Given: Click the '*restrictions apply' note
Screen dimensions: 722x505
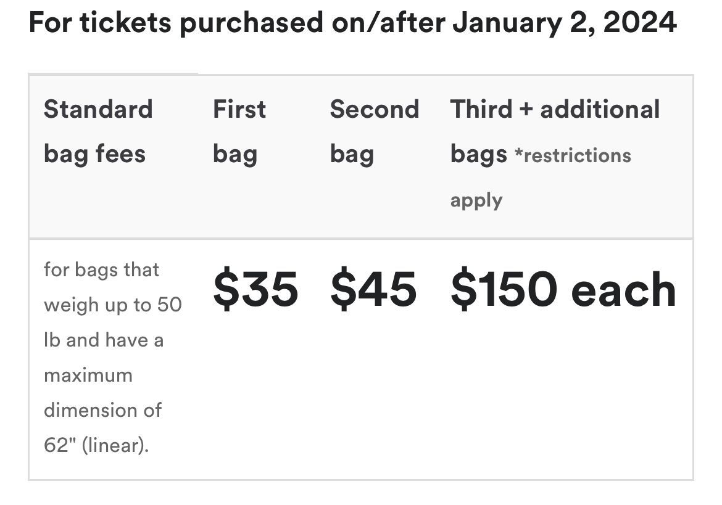Looking at the screenshot, I should (541, 178).
